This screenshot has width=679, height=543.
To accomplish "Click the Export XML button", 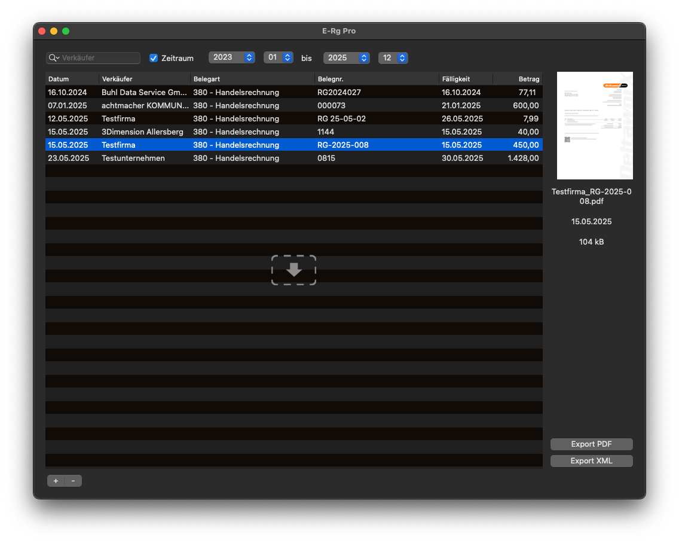I will [591, 460].
